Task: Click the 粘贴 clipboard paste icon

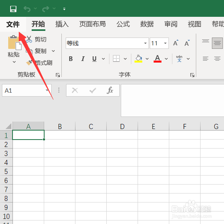Action: 14,43
